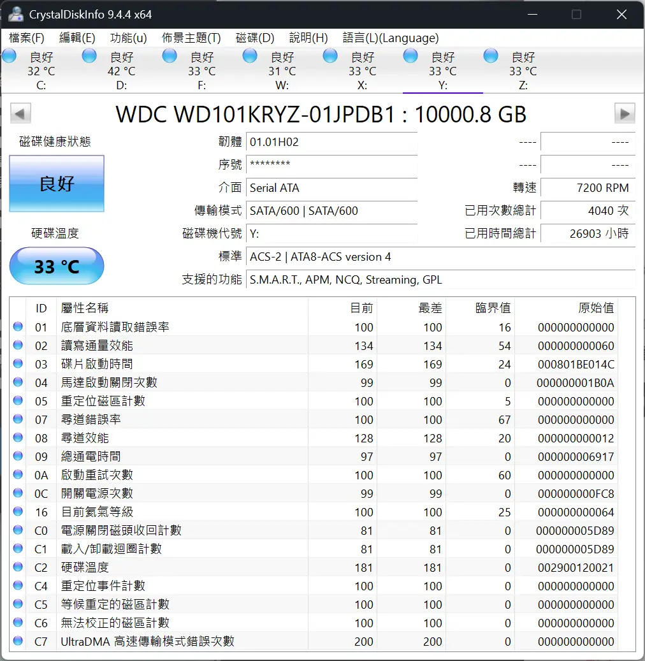Open the 功能(u) menu
The height and width of the screenshot is (661, 645).
click(x=129, y=38)
